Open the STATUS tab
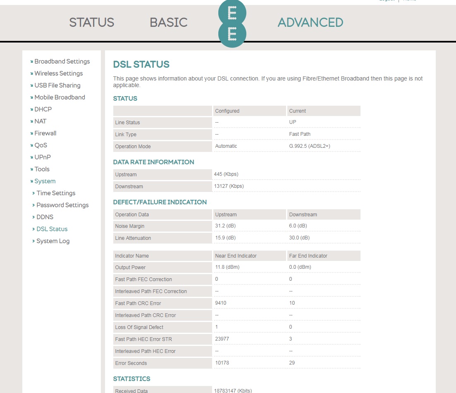Image resolution: width=456 pixels, height=393 pixels. point(92,22)
